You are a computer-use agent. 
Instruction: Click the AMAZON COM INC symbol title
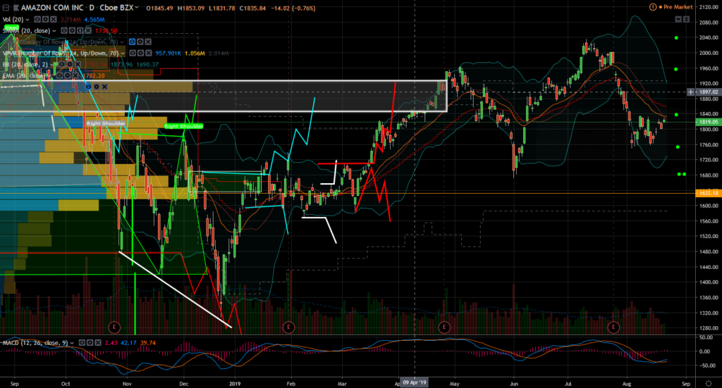pos(51,8)
